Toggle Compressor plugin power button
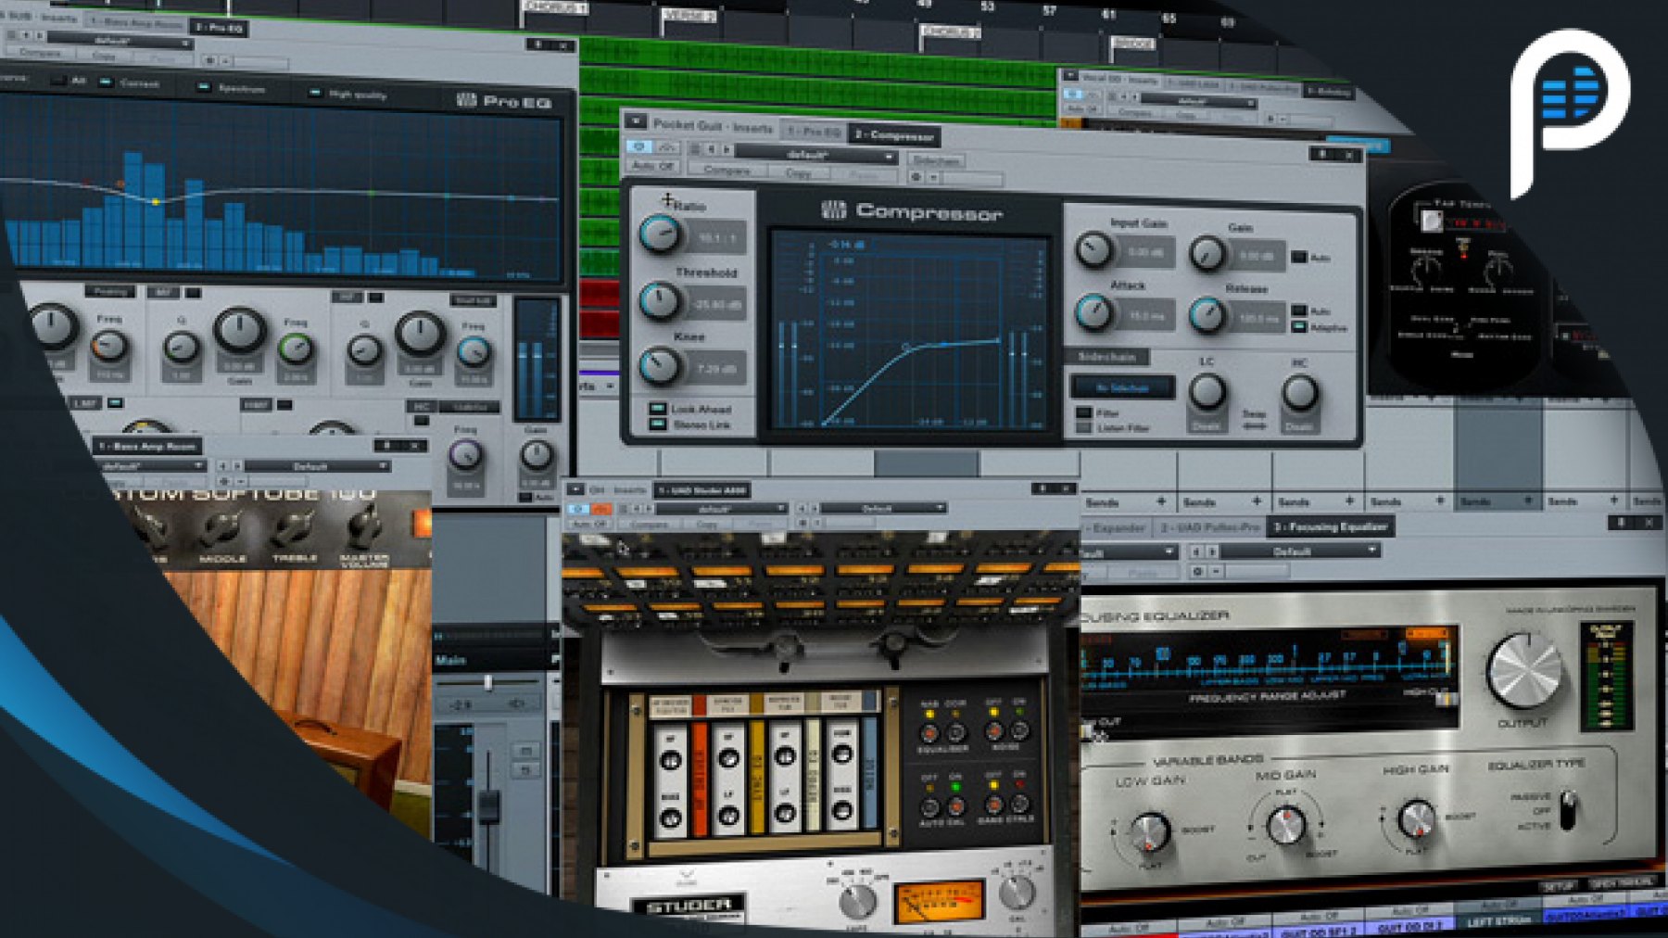The height and width of the screenshot is (938, 1668). point(638,146)
